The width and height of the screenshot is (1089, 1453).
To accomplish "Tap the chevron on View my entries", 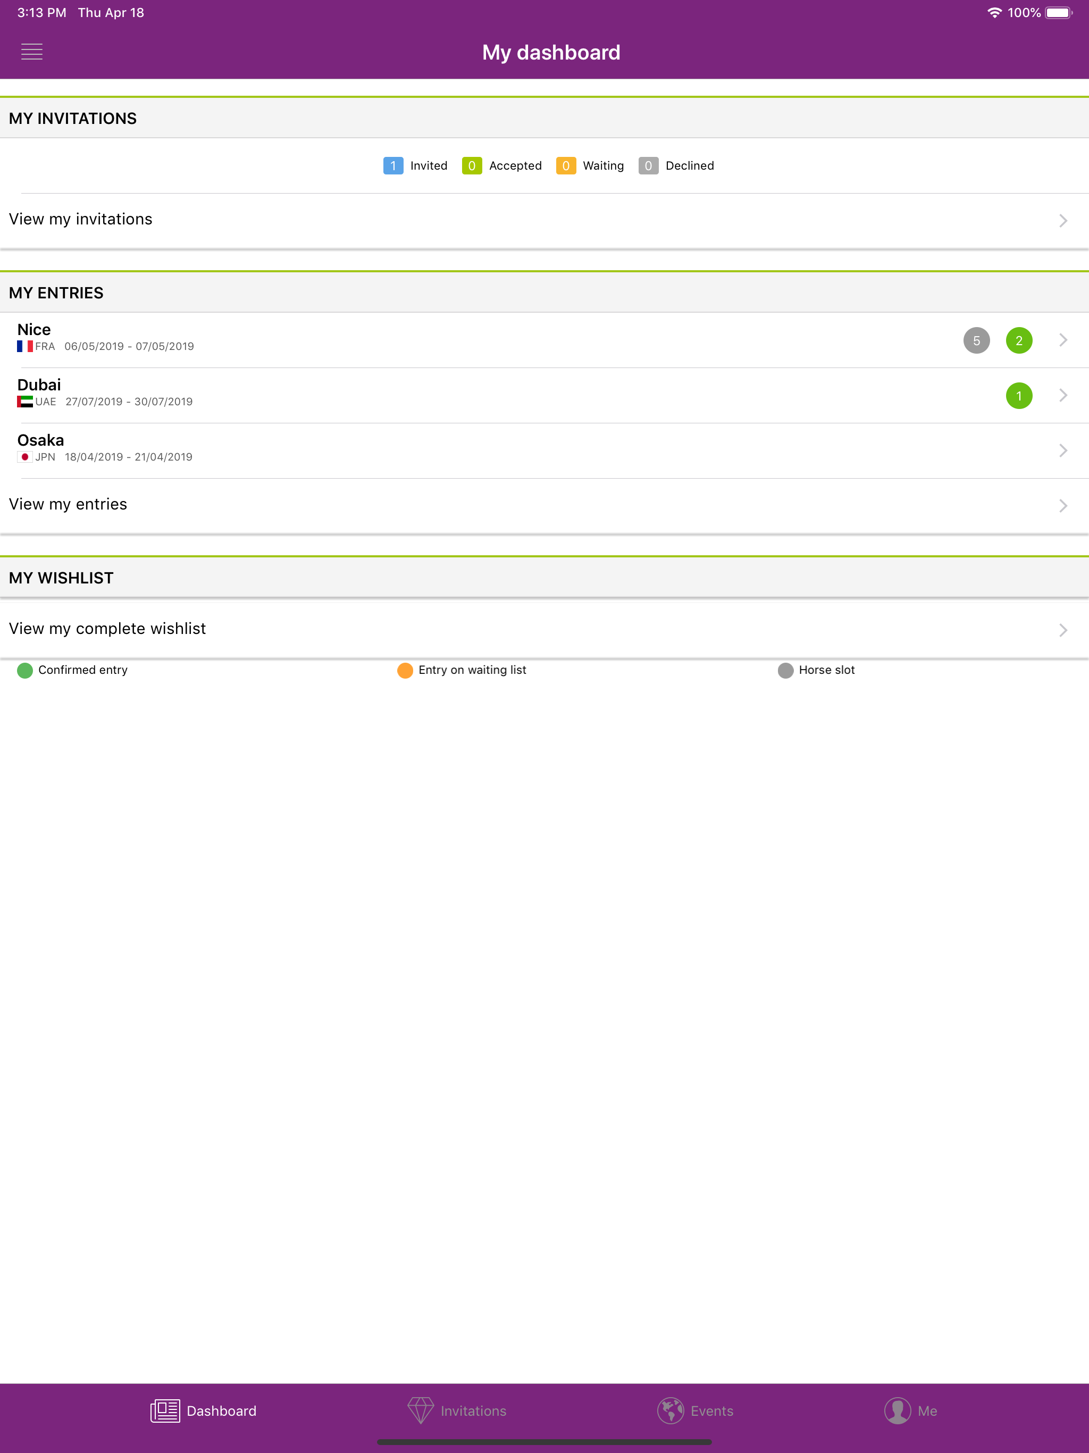I will (x=1063, y=505).
